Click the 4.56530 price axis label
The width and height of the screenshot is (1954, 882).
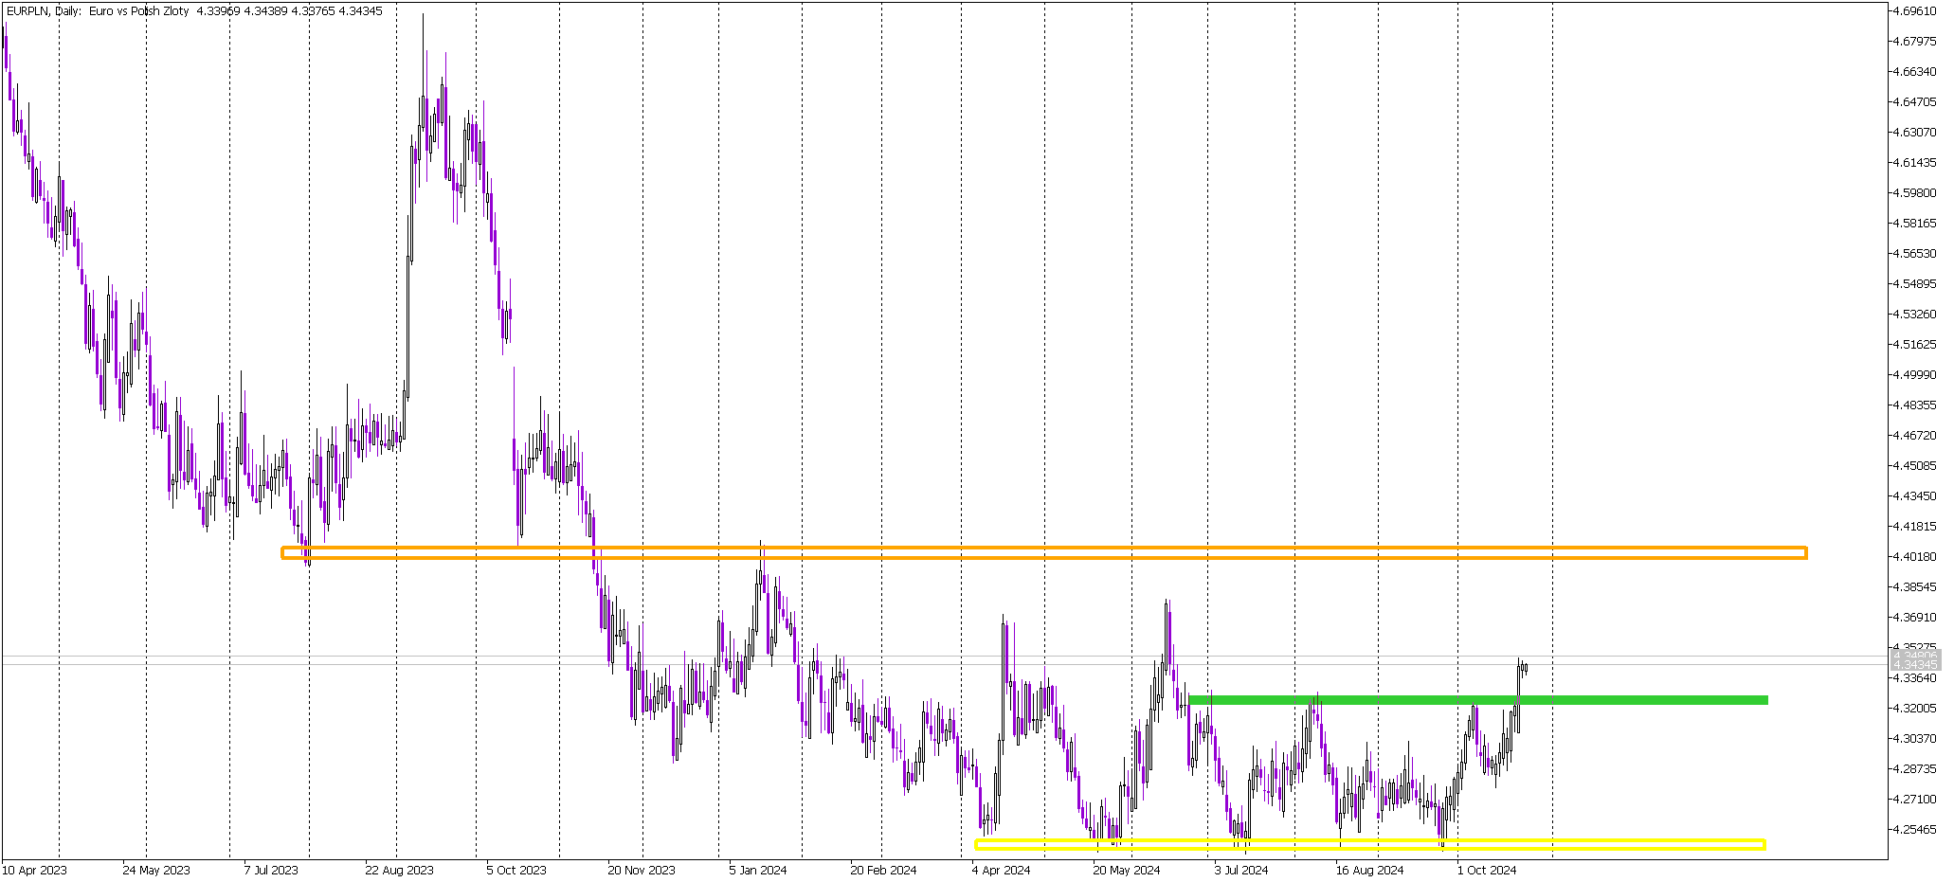tap(1915, 254)
